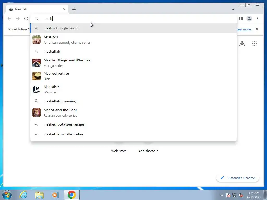This screenshot has height=200, width=267.
Task: Pick the Mashable website suggestion
Action: pos(133,89)
